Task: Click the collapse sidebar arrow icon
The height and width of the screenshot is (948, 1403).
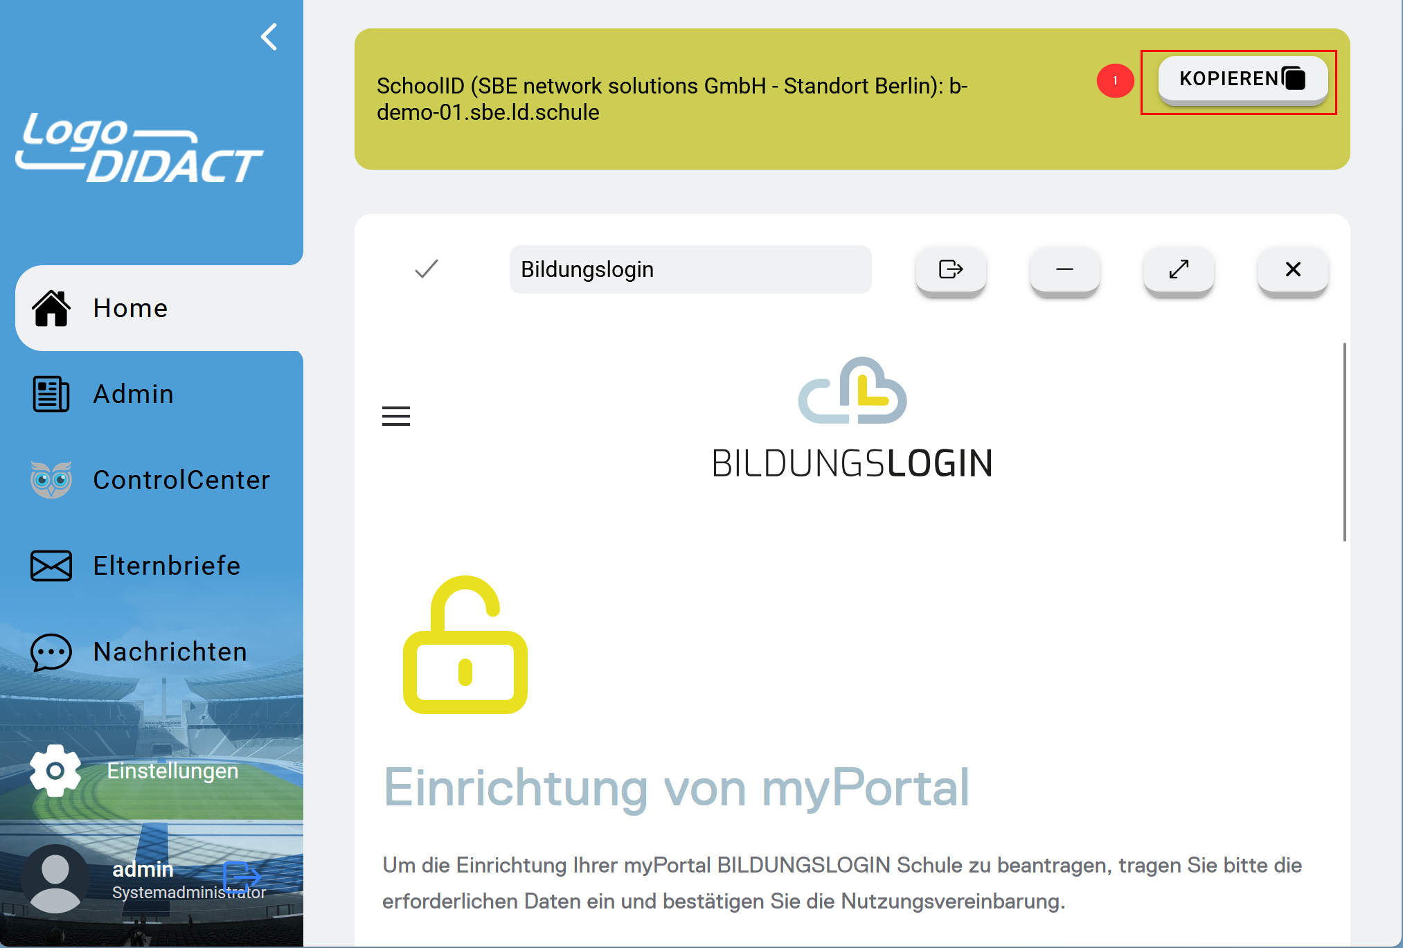Action: click(269, 32)
